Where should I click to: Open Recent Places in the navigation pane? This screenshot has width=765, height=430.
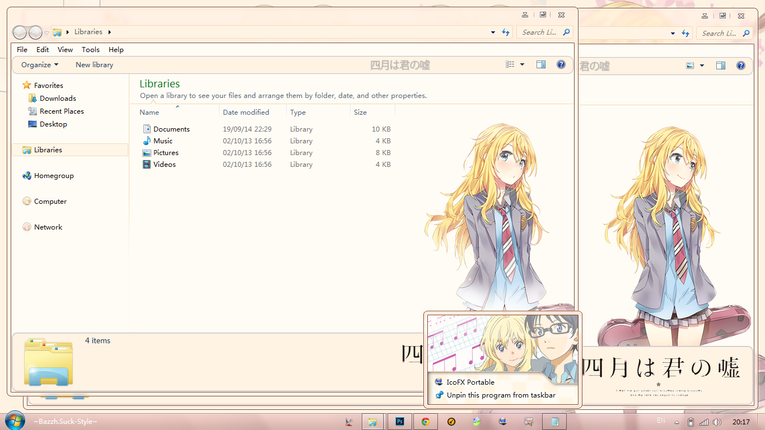point(56,111)
